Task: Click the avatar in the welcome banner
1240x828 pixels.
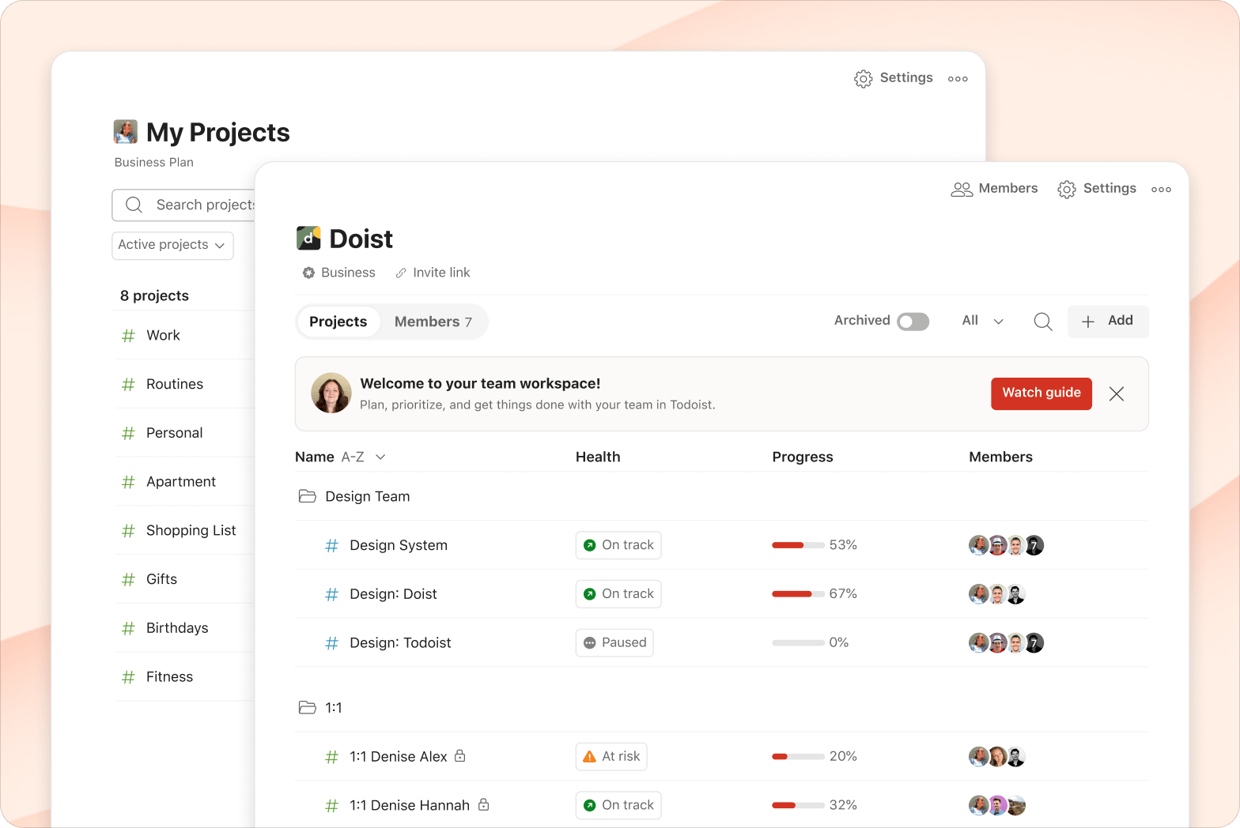Action: point(331,393)
